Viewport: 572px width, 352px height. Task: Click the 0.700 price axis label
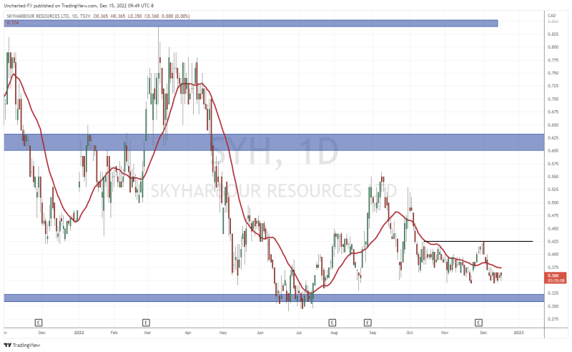coord(553,99)
